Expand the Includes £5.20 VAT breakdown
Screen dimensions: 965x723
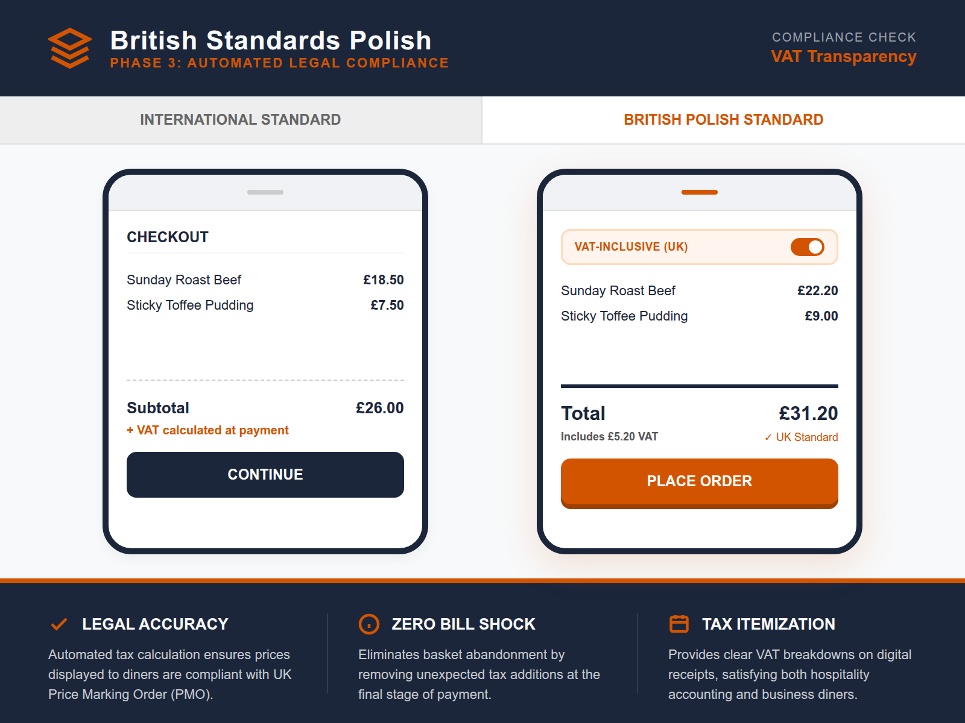[609, 437]
